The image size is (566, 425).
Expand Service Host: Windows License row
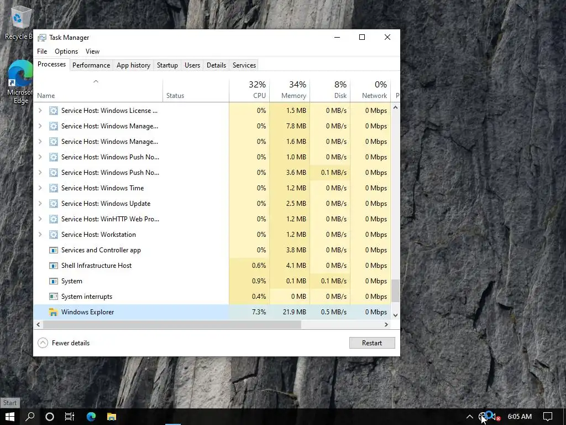[x=40, y=111]
